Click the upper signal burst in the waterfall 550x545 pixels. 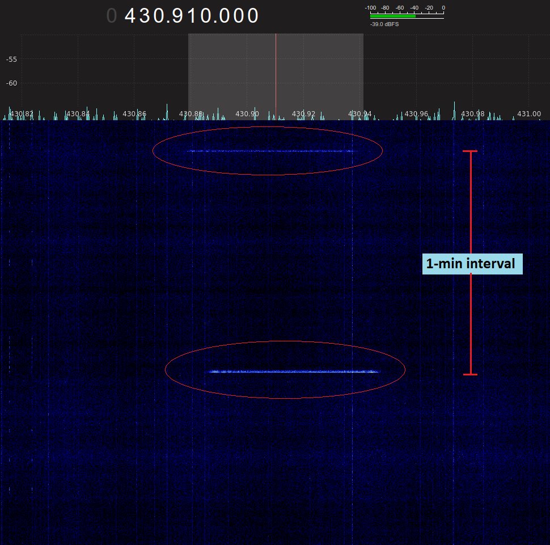coord(271,151)
